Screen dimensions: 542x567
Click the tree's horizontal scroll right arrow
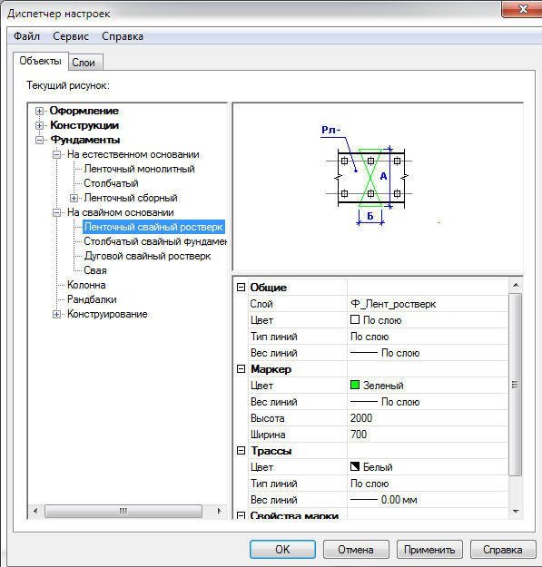(x=220, y=511)
